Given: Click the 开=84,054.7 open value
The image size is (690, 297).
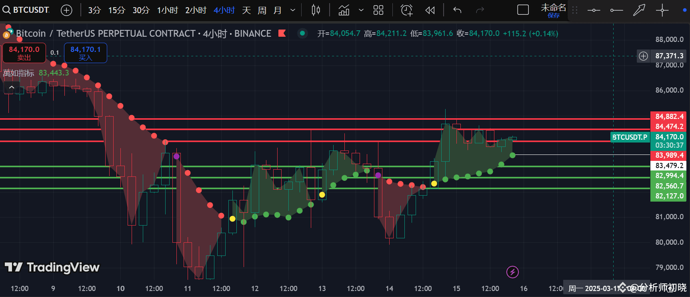Looking at the screenshot, I should pyautogui.click(x=339, y=34).
